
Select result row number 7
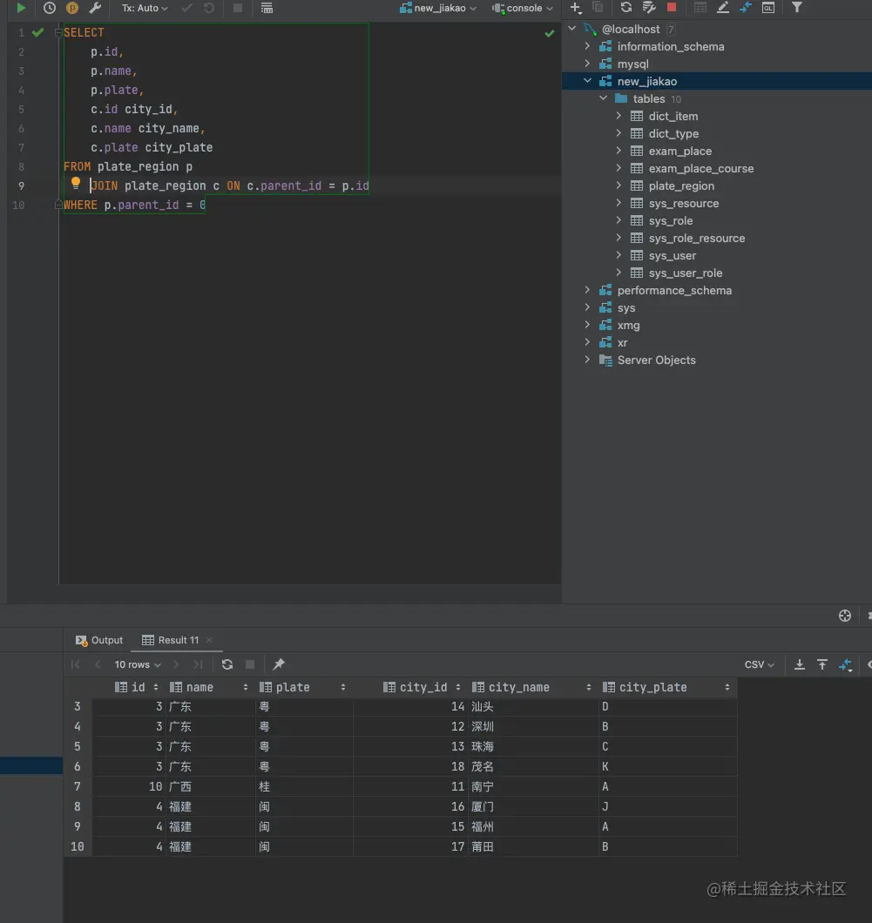[x=78, y=786]
